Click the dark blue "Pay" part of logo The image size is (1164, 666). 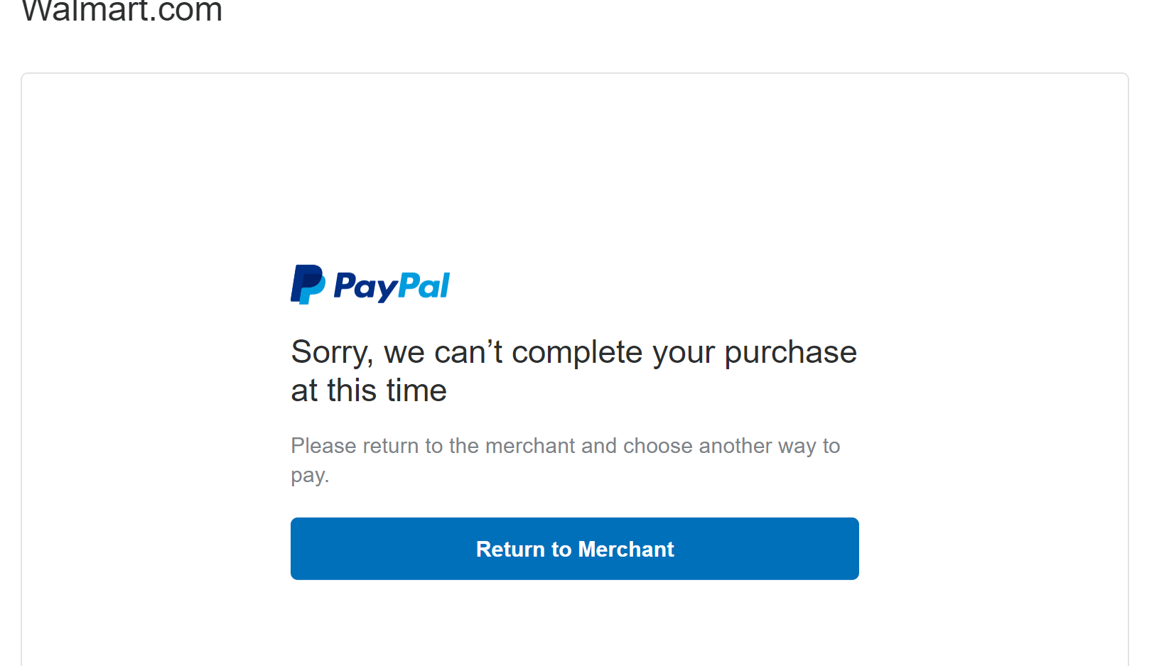click(x=365, y=287)
